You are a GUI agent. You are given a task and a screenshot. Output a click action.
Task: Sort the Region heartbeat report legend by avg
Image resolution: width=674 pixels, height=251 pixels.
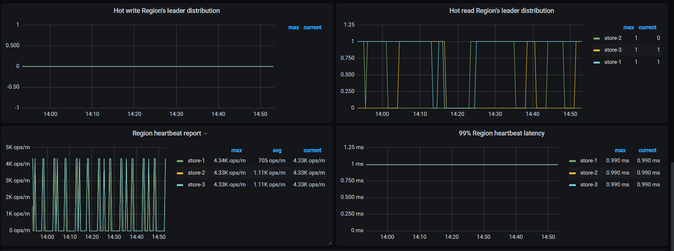pyautogui.click(x=277, y=150)
